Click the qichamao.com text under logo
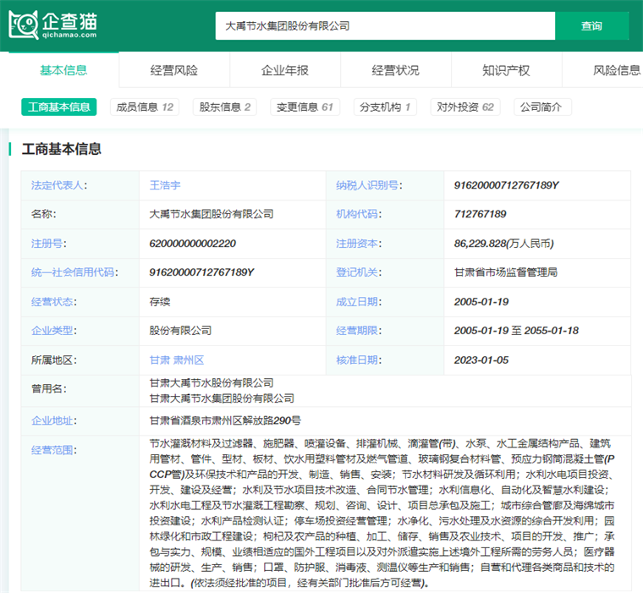This screenshot has height=593, width=643. (71, 35)
